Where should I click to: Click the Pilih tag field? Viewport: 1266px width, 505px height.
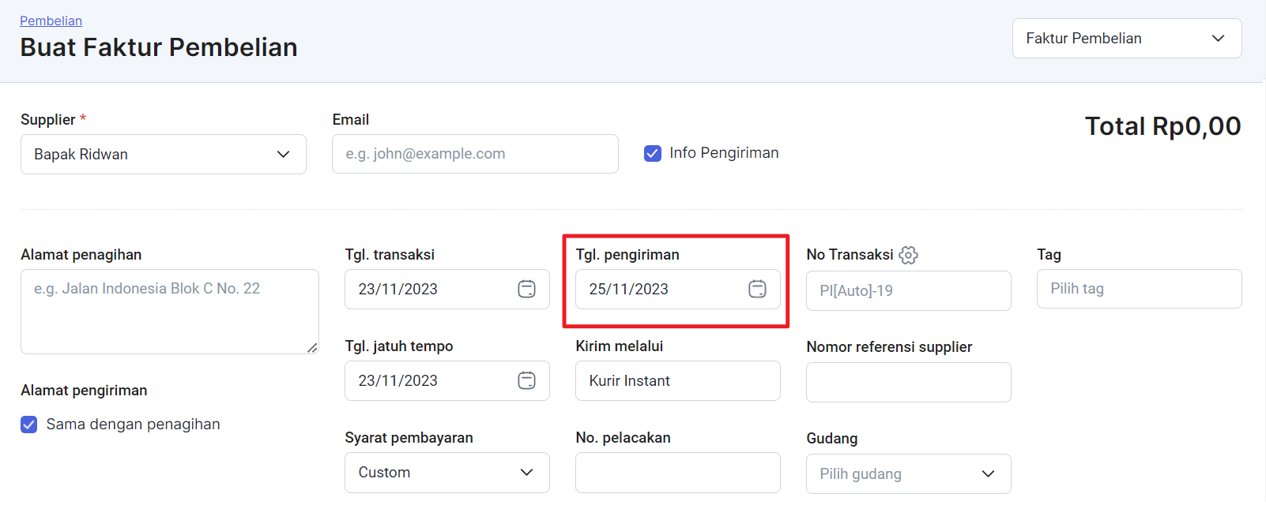(x=1140, y=289)
